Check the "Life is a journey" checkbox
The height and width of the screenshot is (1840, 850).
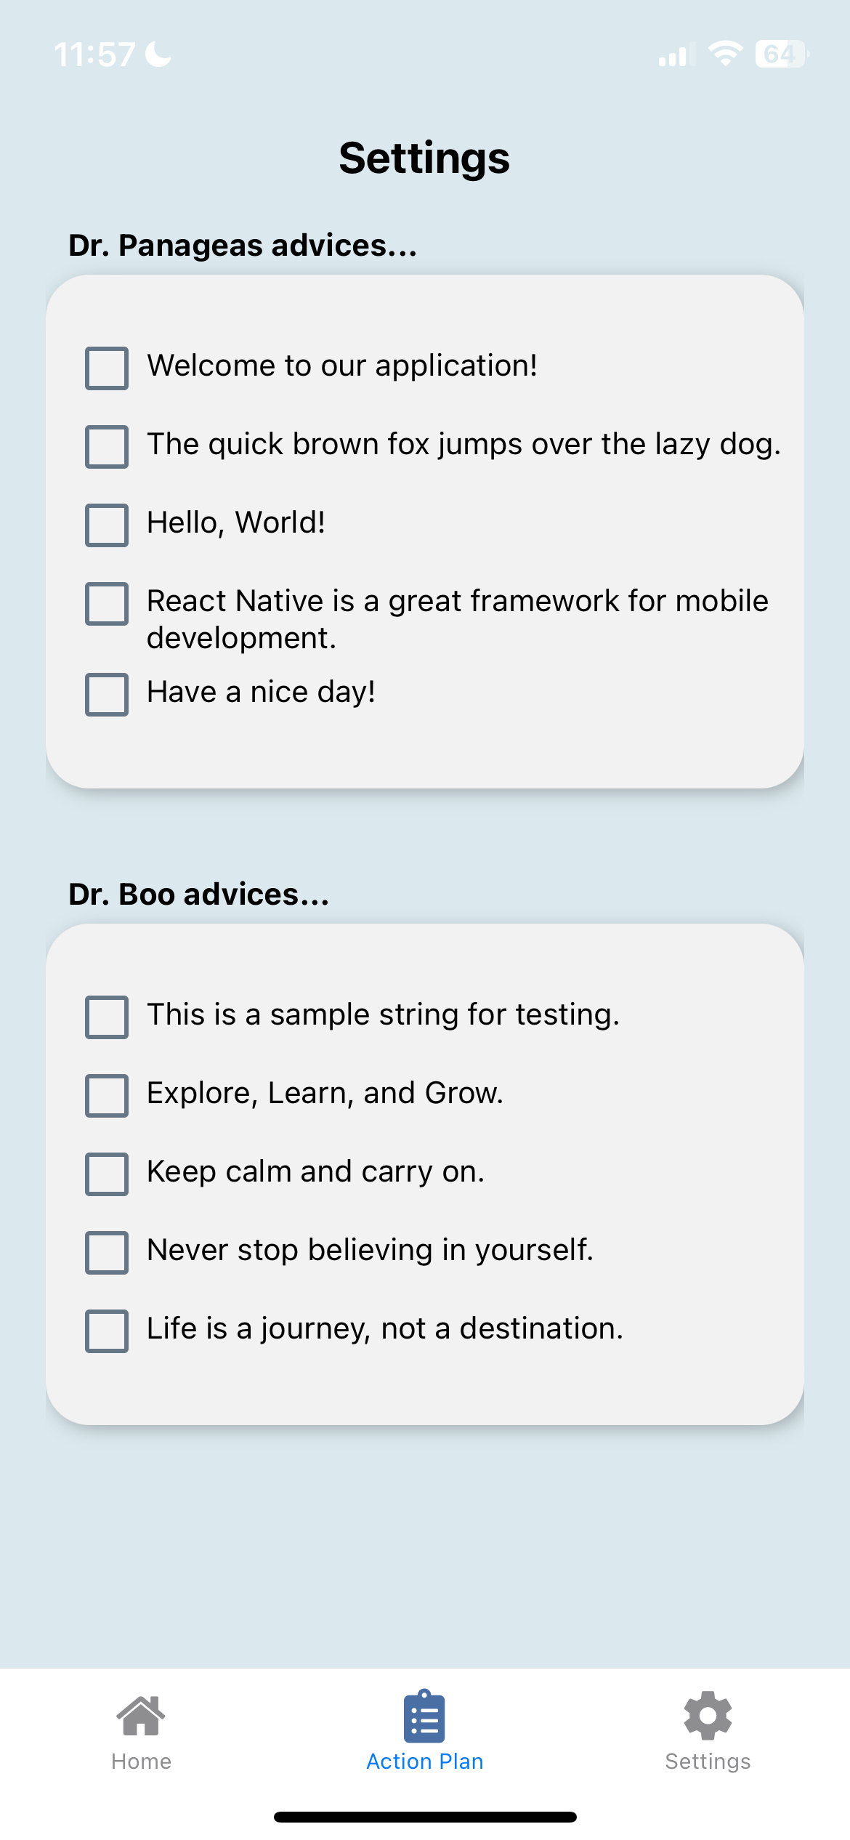[x=107, y=1331]
